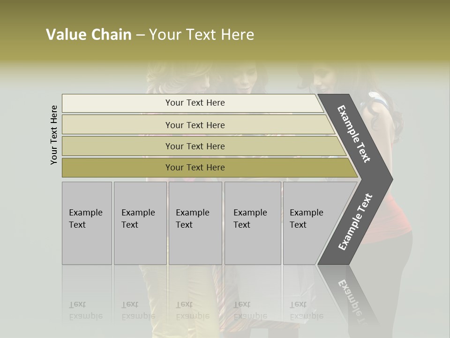450x338 pixels.
Task: Click the pale beige second "Your Text Here" bar
Action: click(198, 125)
